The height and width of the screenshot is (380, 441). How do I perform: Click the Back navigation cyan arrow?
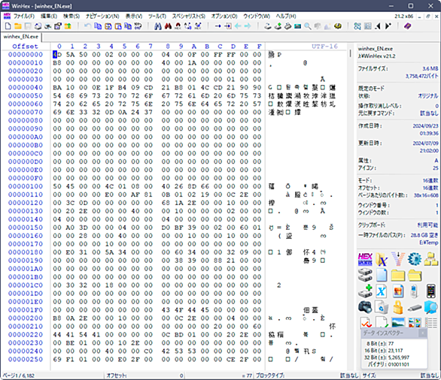point(238,26)
